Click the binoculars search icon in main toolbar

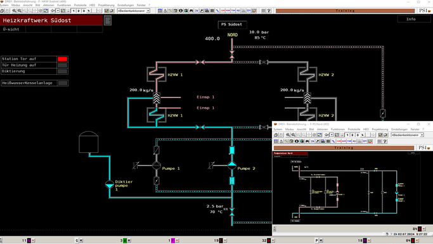pyautogui.click(x=191, y=11)
